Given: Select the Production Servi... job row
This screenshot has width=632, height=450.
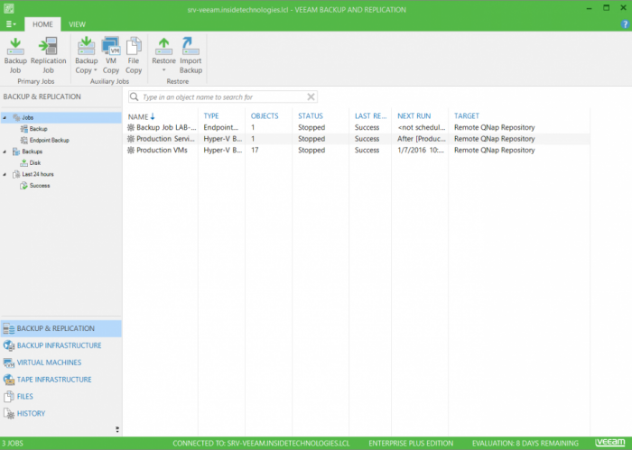Looking at the screenshot, I should [x=358, y=139].
